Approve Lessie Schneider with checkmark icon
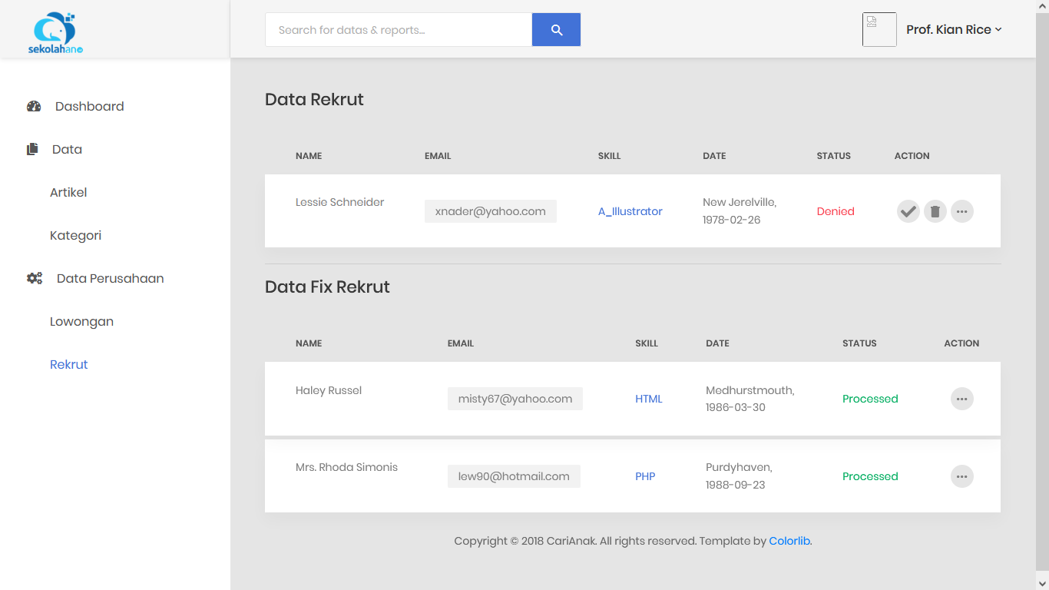Image resolution: width=1049 pixels, height=590 pixels. tap(908, 211)
